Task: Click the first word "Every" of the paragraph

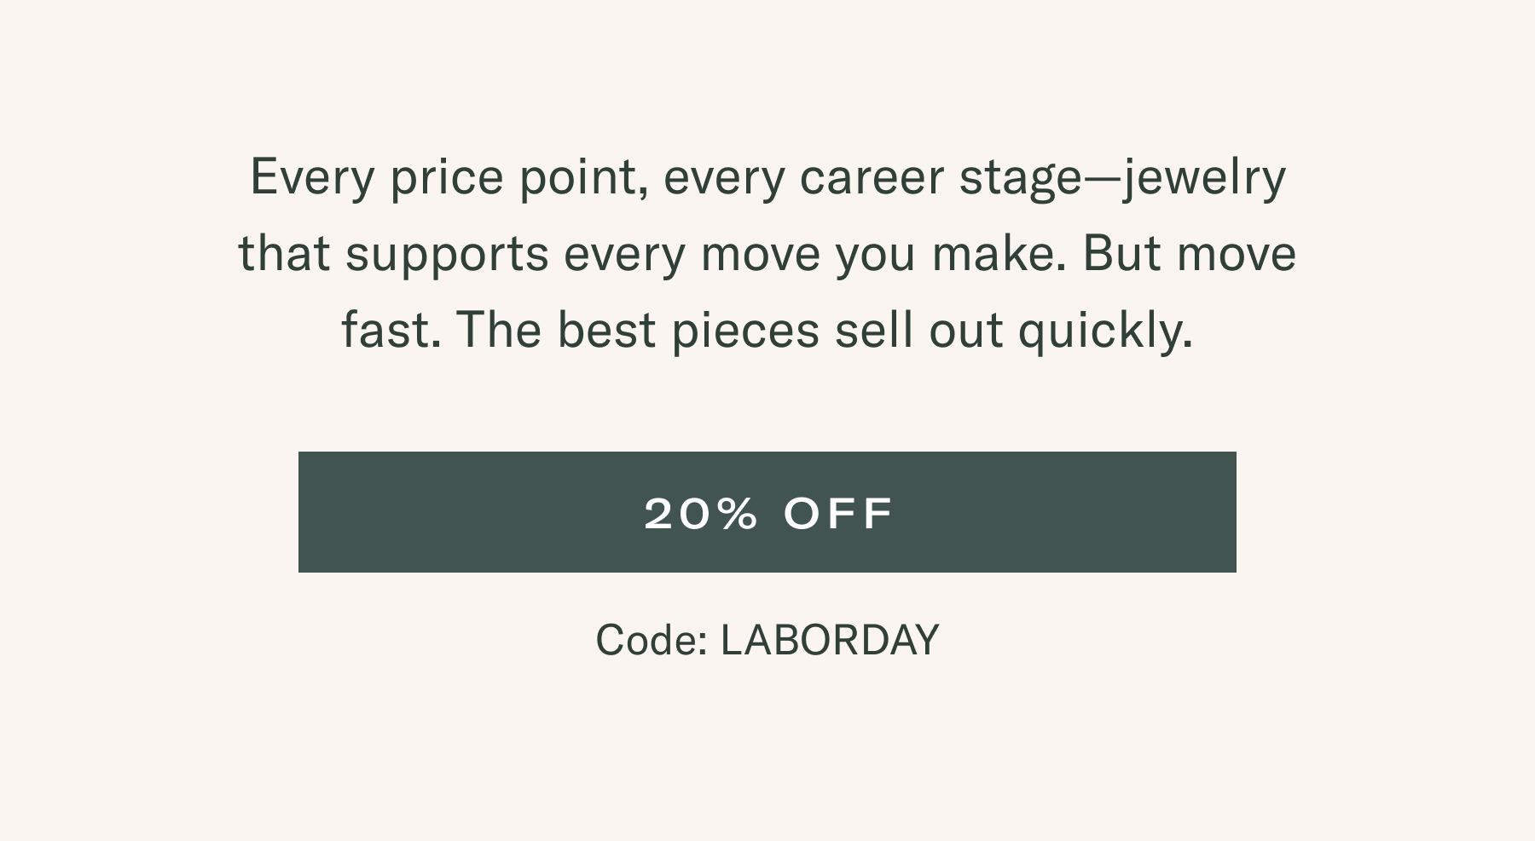Action: pos(312,178)
